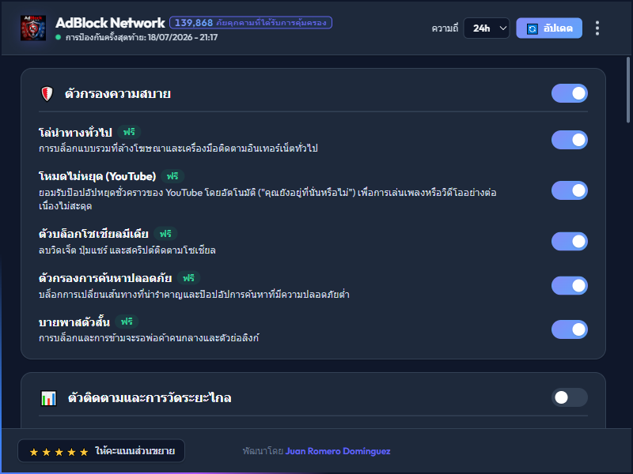
Task: Click the ตัวติดตามและการวัดระยะไกล section heading
Action: 150,398
